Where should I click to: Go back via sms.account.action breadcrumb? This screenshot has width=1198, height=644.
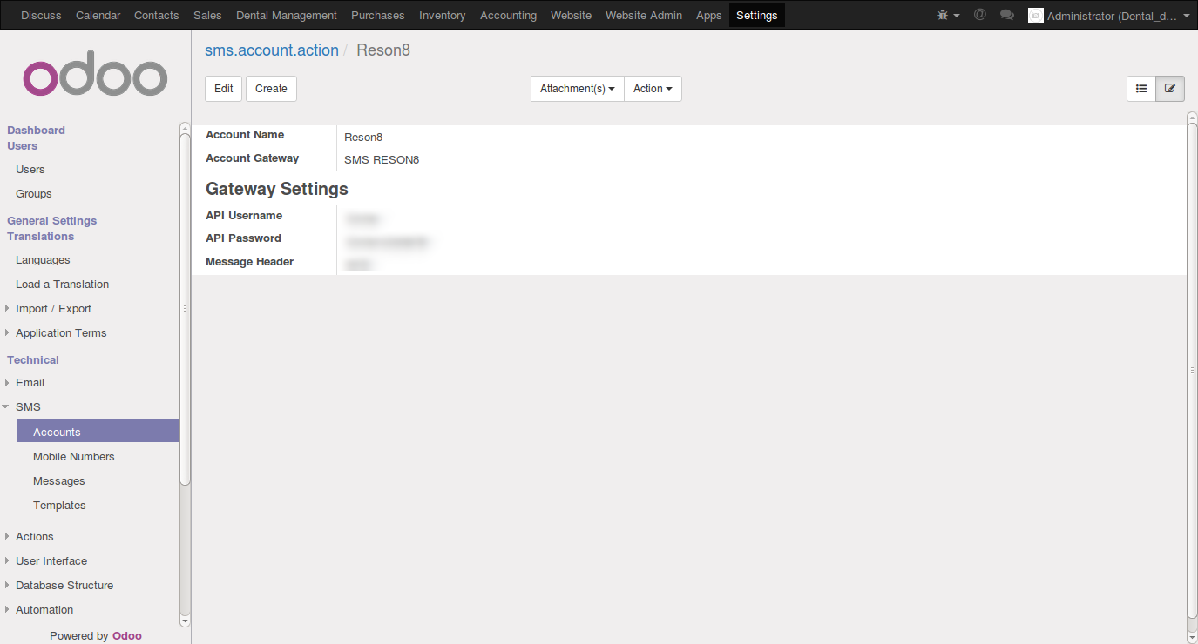point(272,50)
